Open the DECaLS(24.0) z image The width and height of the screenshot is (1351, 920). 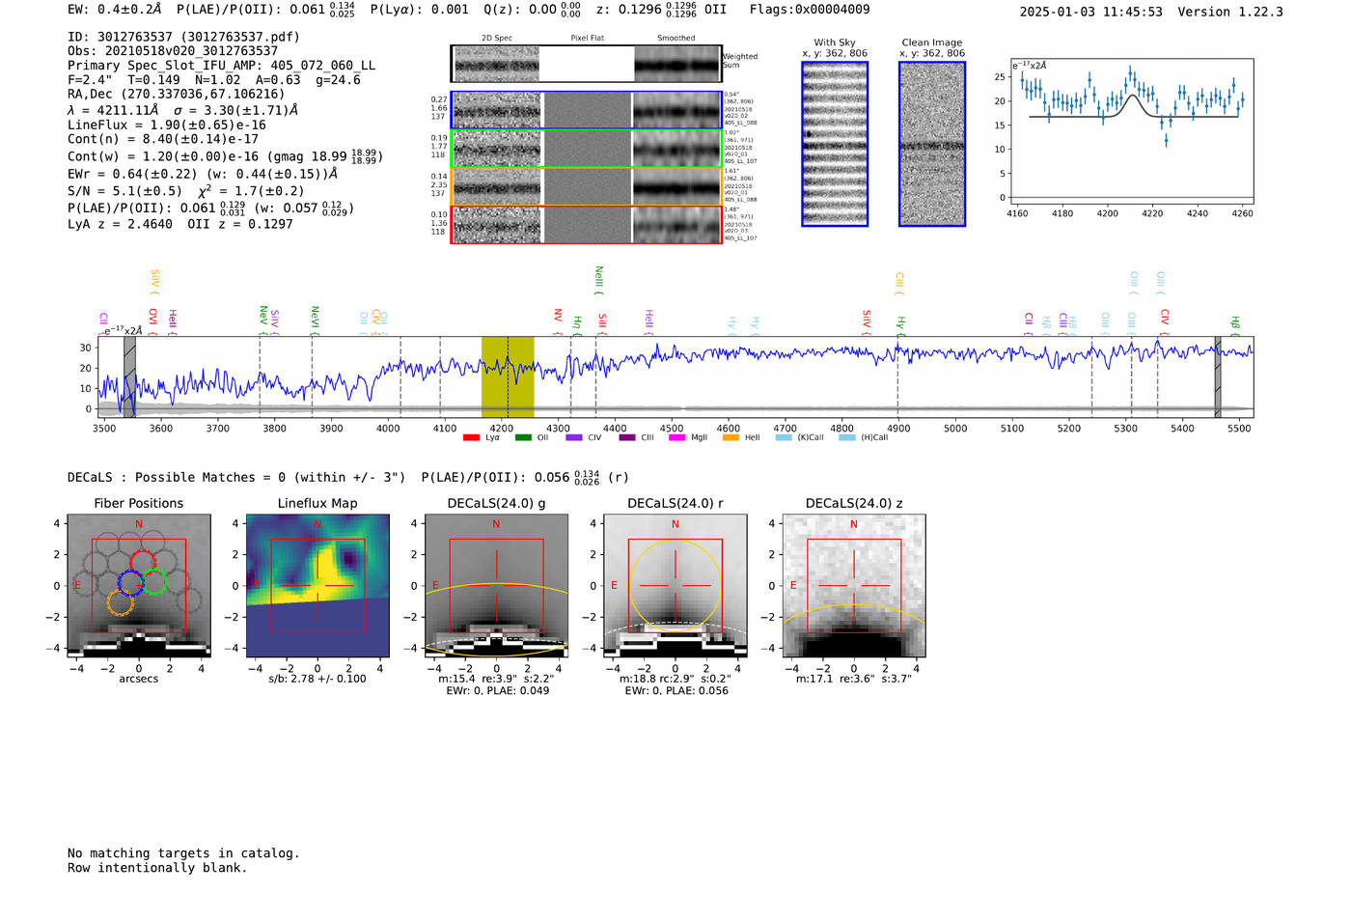pyautogui.click(x=854, y=586)
